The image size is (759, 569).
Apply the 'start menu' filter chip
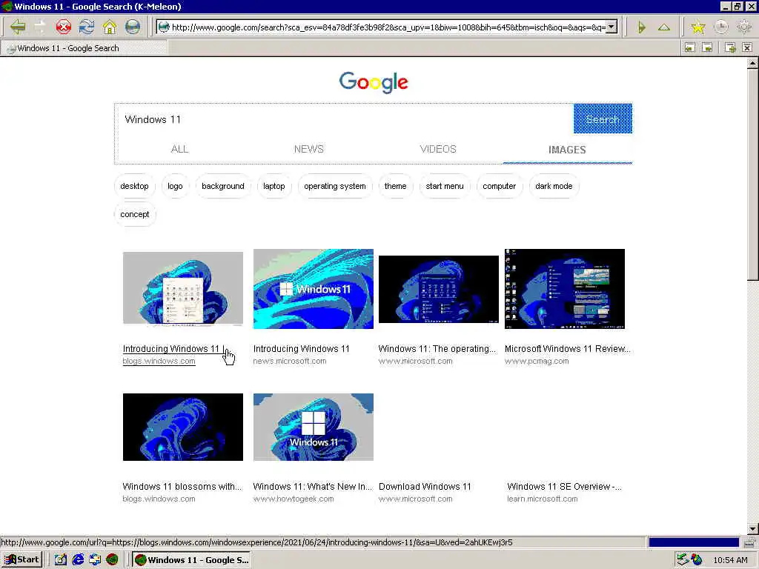coord(445,186)
